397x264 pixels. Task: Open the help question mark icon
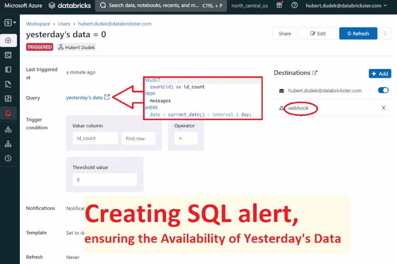[294, 6]
